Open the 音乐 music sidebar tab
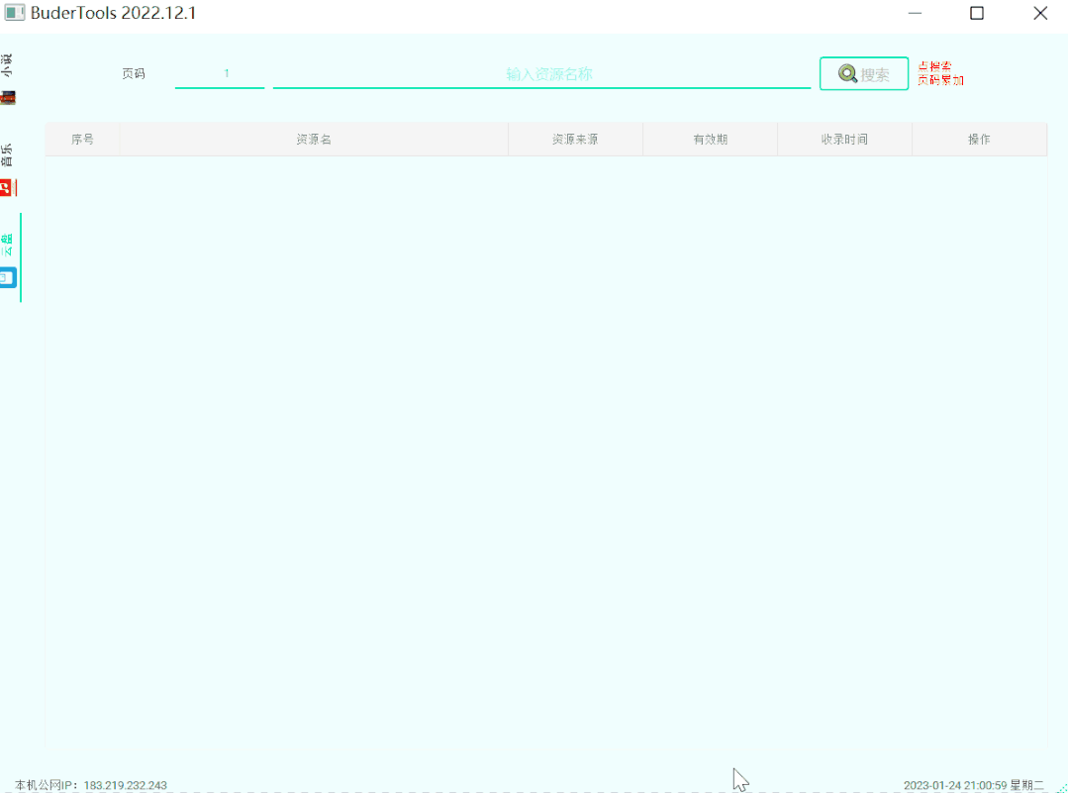This screenshot has width=1068, height=793. point(9,168)
